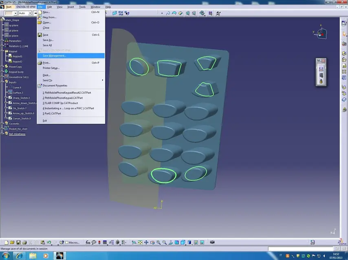The width and height of the screenshot is (348, 260).
Task: Click the Design Table icon
Action: [105, 243]
